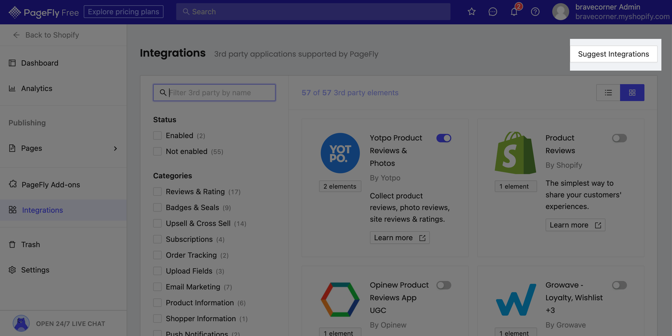This screenshot has height=336, width=672.
Task: Open the notifications bell
Action: tap(514, 12)
